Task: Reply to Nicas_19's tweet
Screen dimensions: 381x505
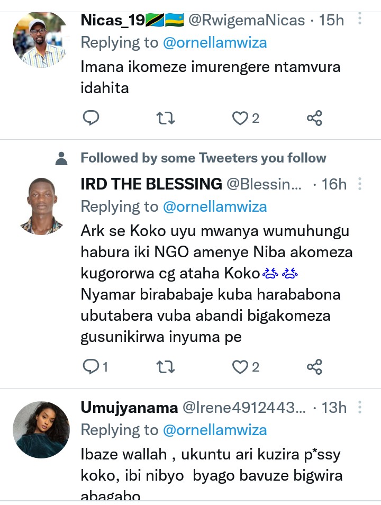Action: tap(91, 118)
